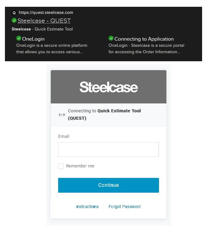
Task: Focus the Email input field
Action: (x=109, y=150)
